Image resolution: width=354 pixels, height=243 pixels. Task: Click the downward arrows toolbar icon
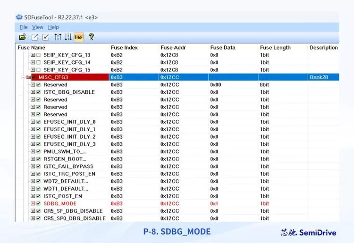coord(68,37)
